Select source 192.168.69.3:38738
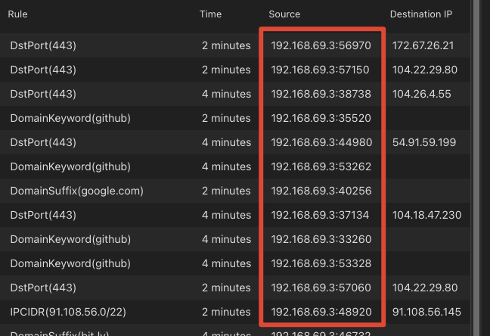The width and height of the screenshot is (490, 336). click(321, 94)
